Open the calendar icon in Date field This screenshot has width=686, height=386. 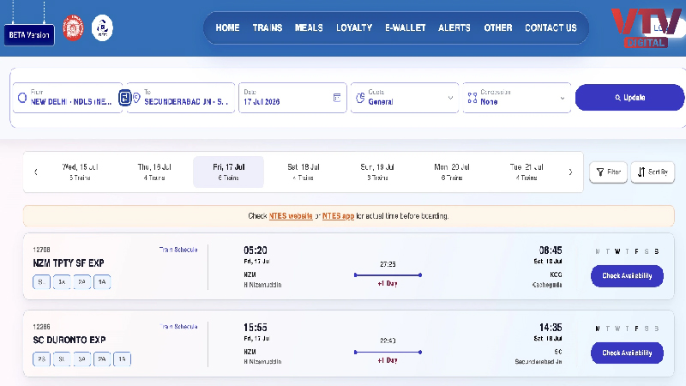pyautogui.click(x=337, y=98)
